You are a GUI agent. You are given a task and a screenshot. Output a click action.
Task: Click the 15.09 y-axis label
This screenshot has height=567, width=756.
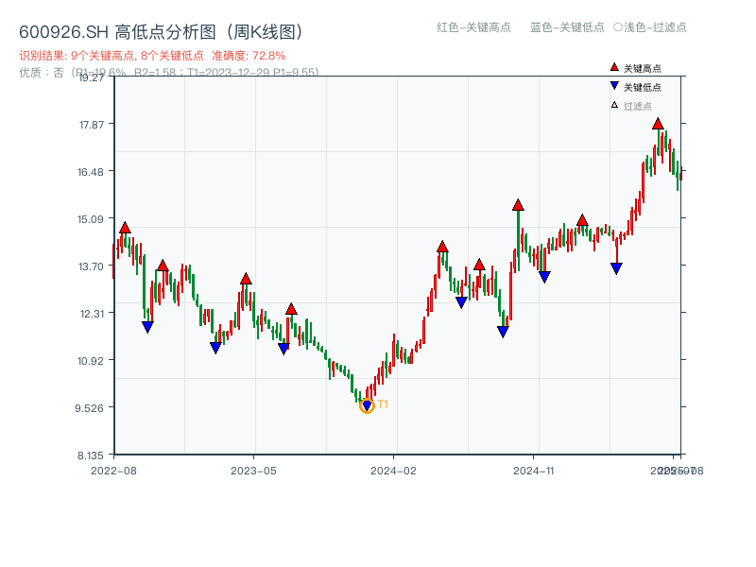91,219
